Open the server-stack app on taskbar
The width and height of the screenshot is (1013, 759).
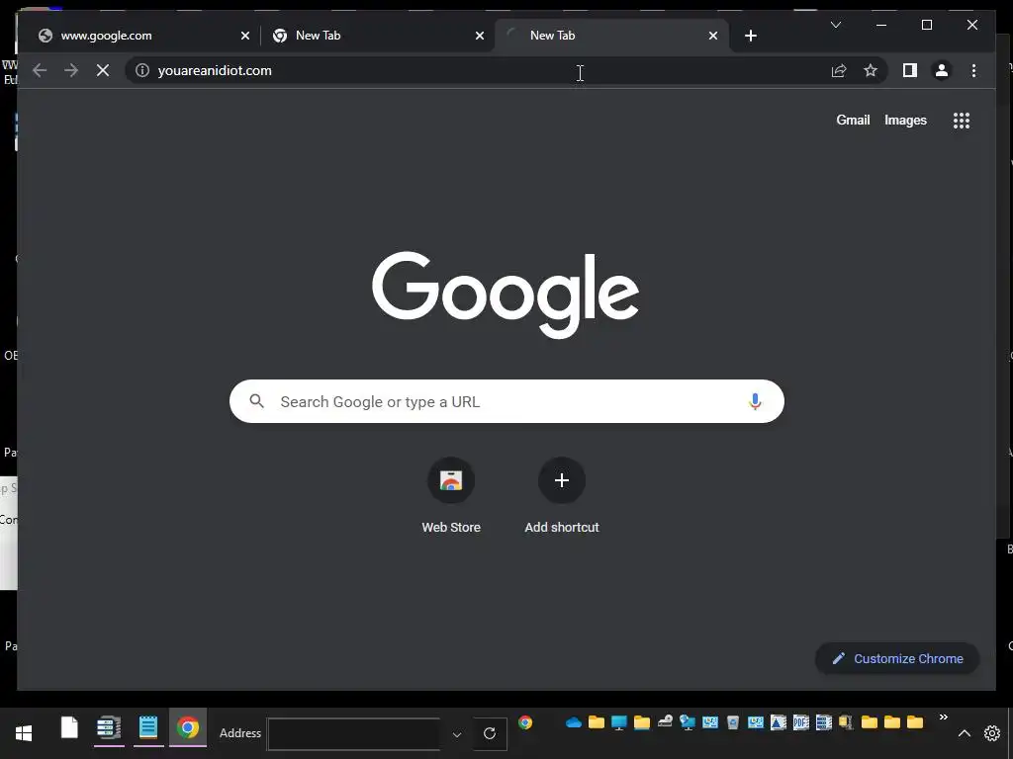pos(109,728)
